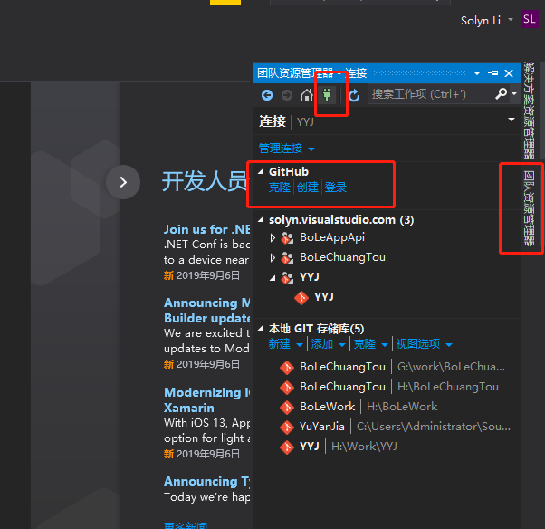Viewport: 545px width, 529px height.
Task: Select local repo YuYanJia
Action: pos(395,427)
